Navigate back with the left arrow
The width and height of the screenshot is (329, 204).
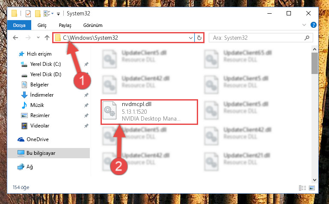click(x=15, y=38)
